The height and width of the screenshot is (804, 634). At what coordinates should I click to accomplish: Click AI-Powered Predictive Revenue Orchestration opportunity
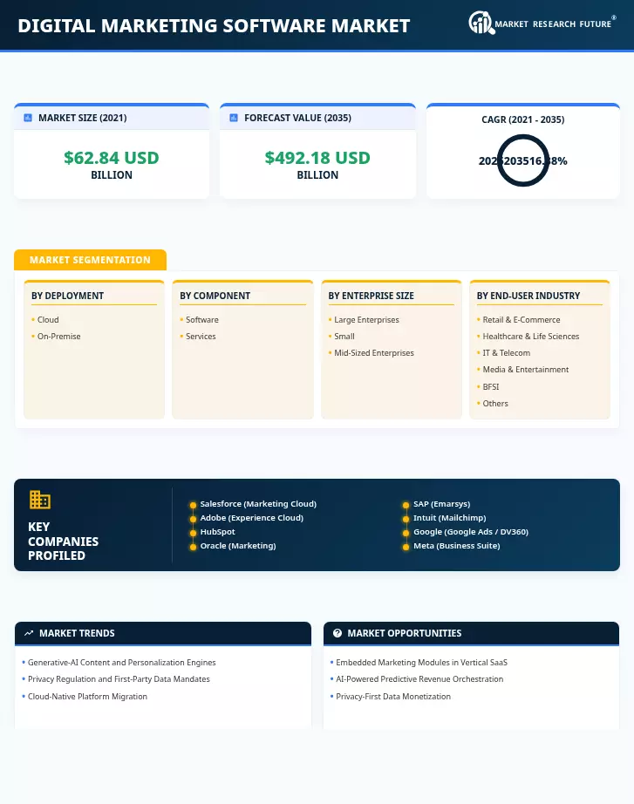419,679
